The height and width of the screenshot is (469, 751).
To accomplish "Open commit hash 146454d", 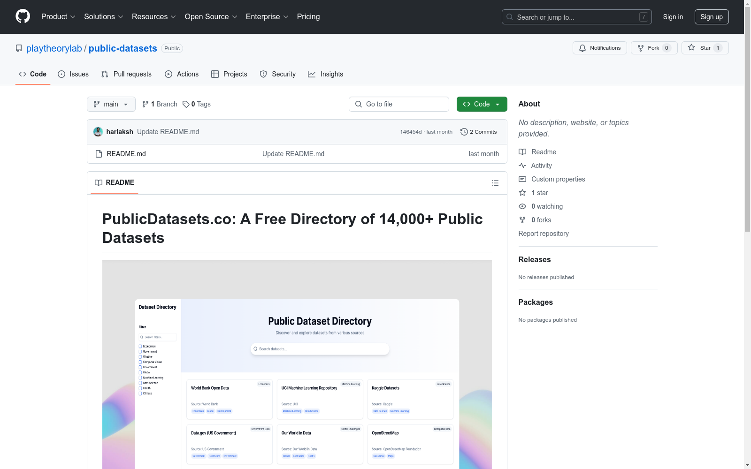I will point(411,132).
